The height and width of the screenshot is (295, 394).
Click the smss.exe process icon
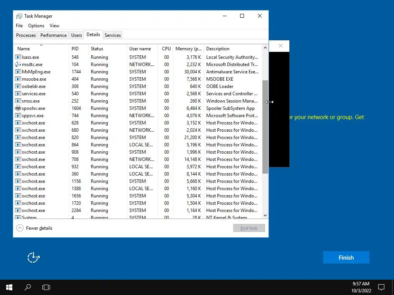18,101
